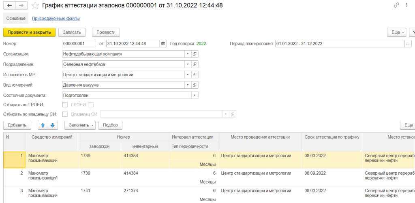Select the Основное tab

coord(16,18)
